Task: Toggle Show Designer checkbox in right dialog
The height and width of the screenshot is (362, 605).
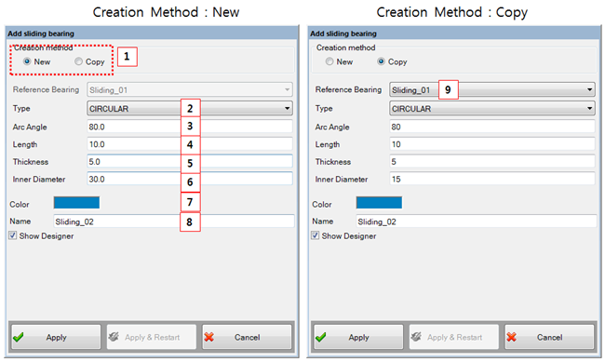Action: point(316,235)
